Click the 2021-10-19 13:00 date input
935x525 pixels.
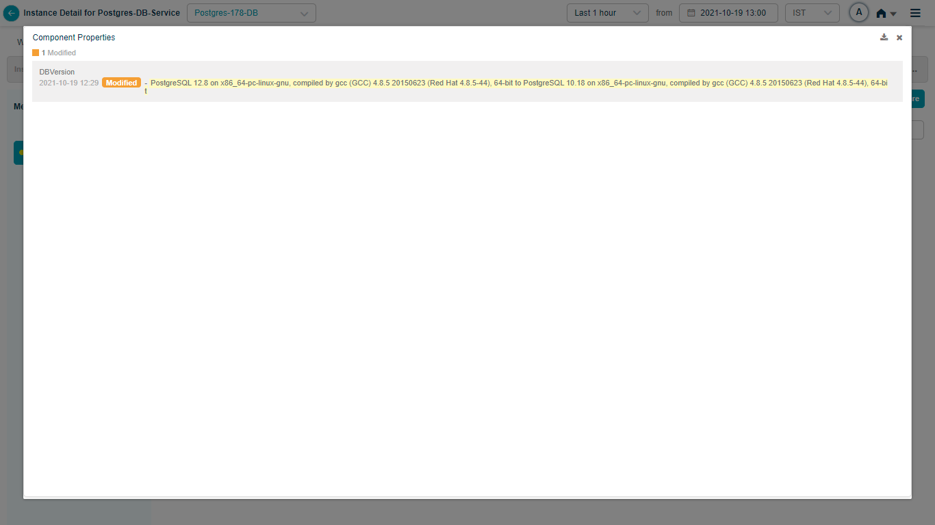[732, 13]
